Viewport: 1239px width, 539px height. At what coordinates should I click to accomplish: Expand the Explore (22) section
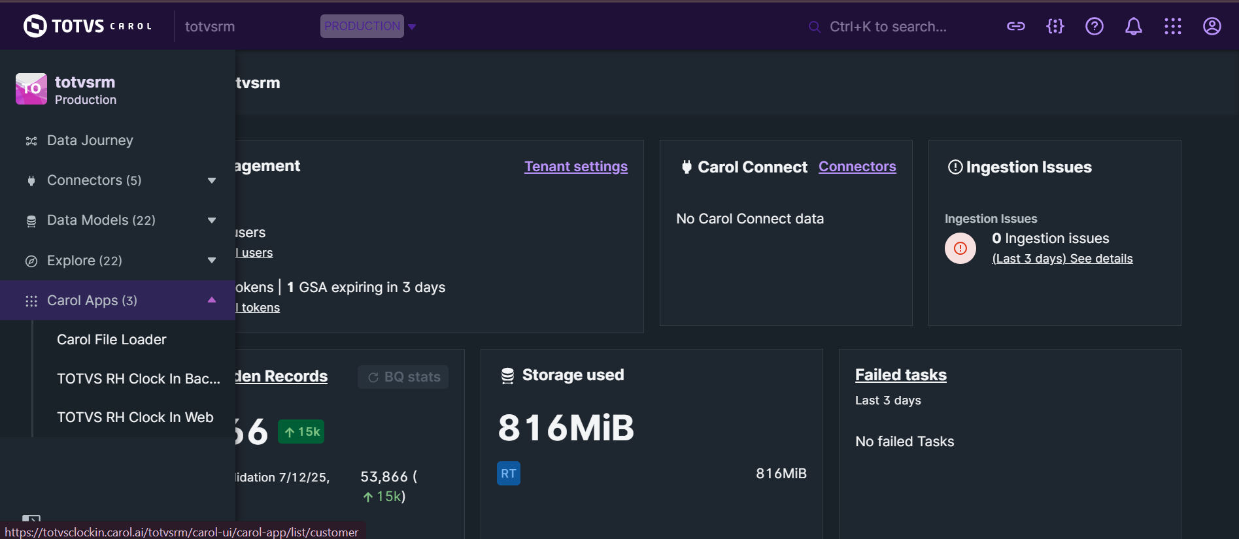211,260
